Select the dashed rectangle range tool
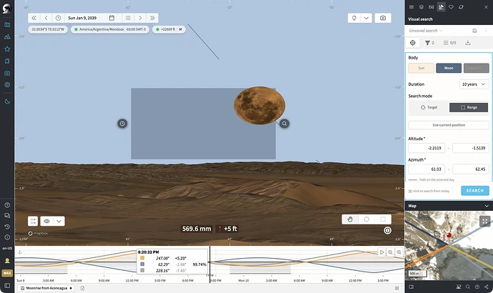This screenshot has width=493, height=293. click(383, 219)
